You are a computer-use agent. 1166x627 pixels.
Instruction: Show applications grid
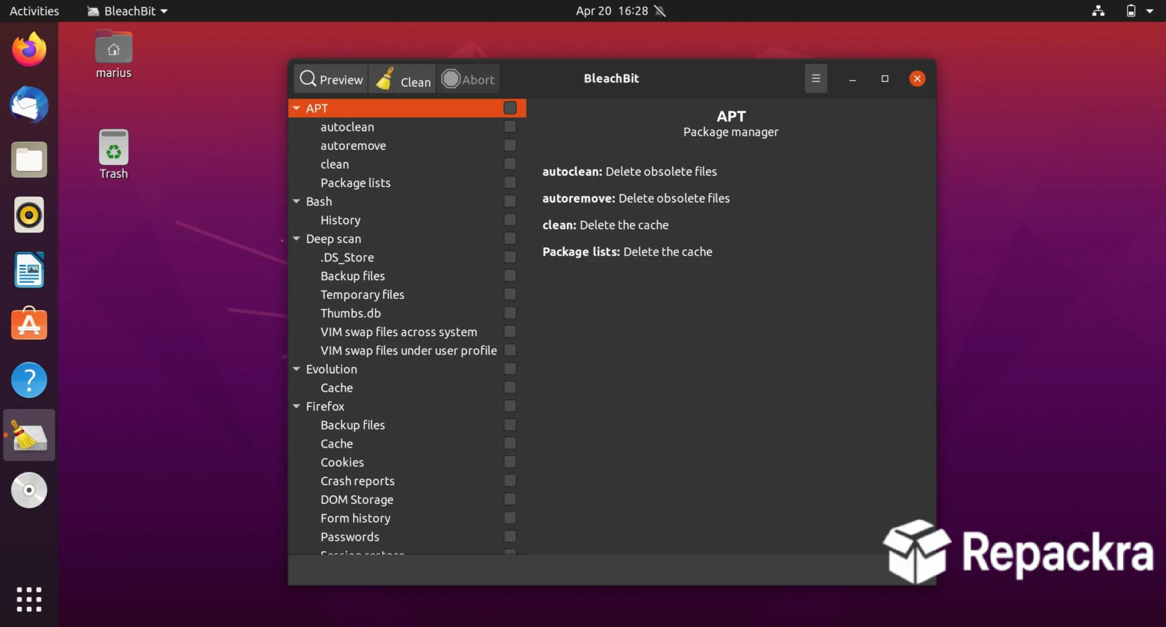click(29, 600)
